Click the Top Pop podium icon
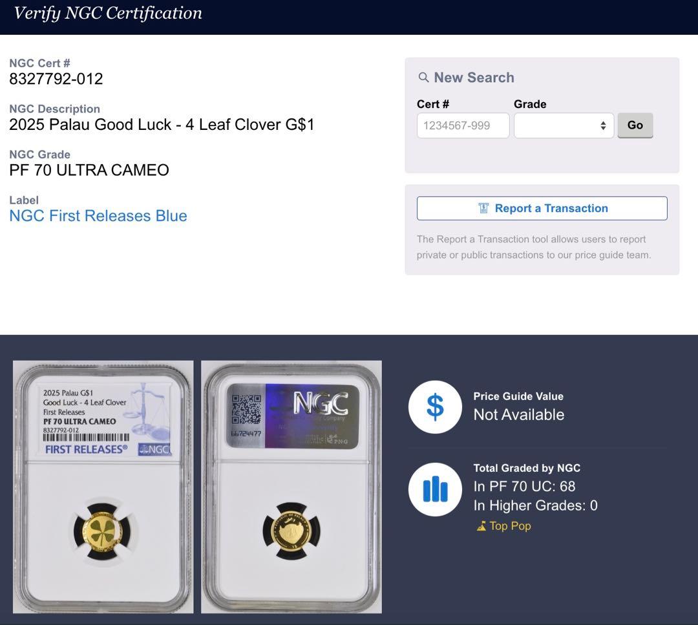The image size is (698, 625). pos(481,526)
